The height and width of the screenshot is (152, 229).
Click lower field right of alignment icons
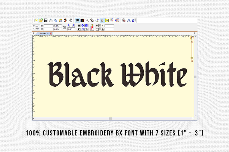tap(109, 29)
